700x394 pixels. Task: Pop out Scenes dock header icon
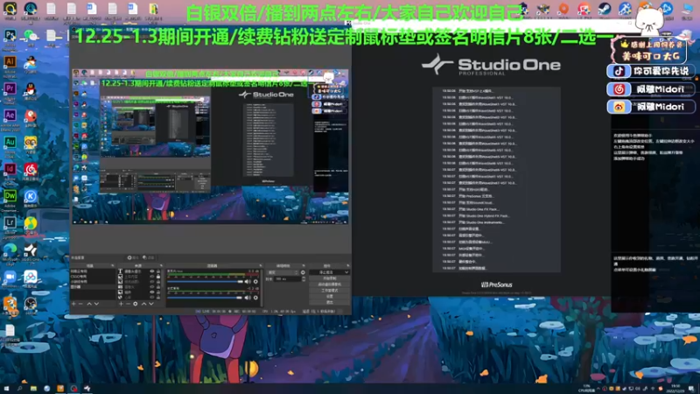[x=113, y=265]
